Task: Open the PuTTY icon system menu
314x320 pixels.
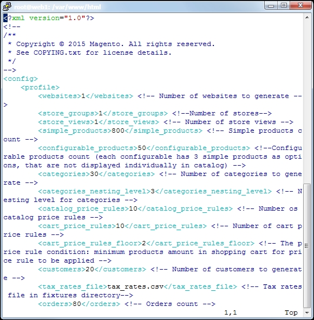Action: (7, 6)
